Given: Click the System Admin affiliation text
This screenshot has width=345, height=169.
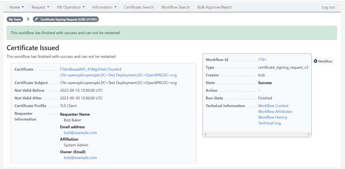Looking at the screenshot, I should (x=76, y=145).
